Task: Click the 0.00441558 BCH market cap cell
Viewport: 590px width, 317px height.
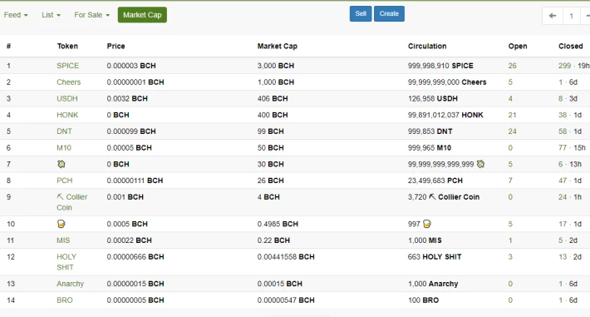Action: [286, 257]
